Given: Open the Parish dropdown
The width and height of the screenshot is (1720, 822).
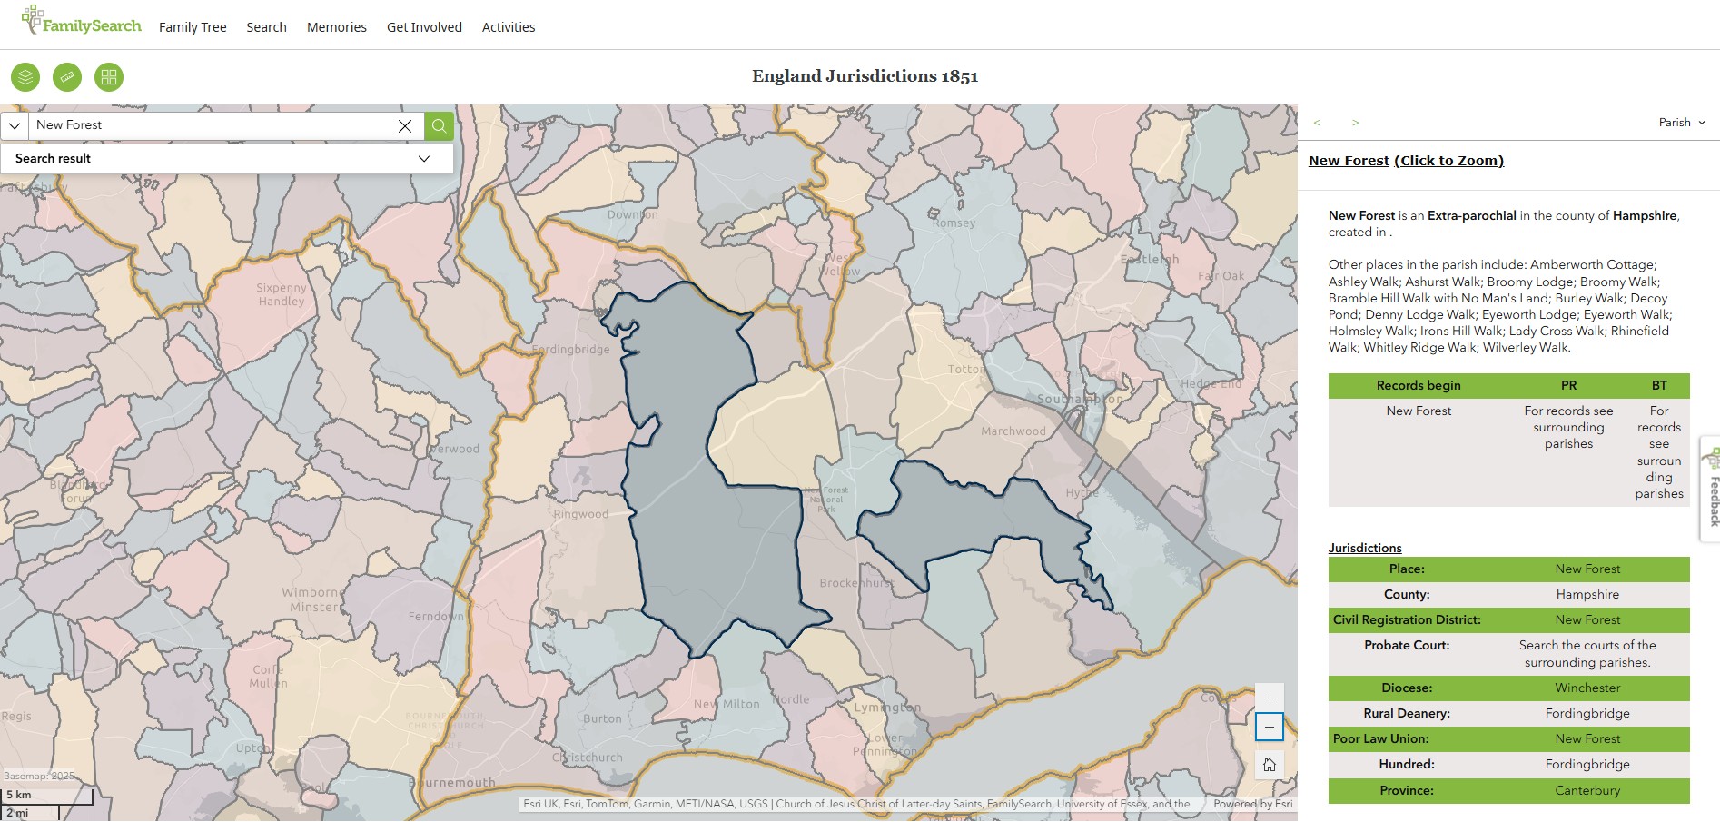Looking at the screenshot, I should click(1682, 123).
